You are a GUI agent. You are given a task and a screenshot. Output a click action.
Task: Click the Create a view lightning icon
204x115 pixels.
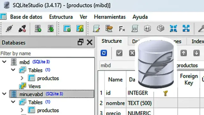[80, 28]
